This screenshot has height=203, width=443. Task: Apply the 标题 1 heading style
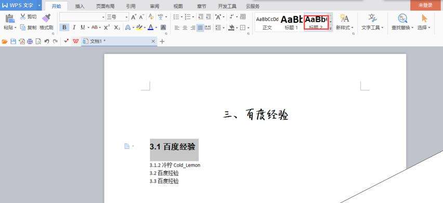click(291, 22)
